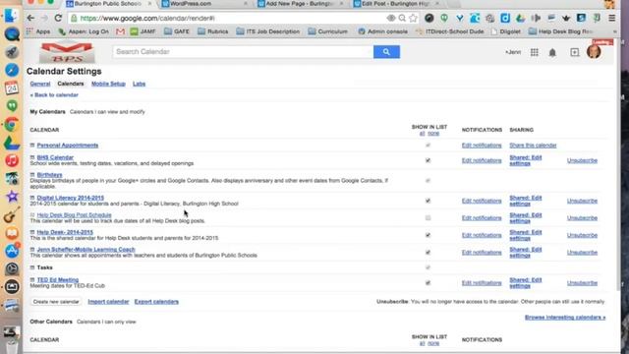
Task: Open Safari compass icon in dock
Action: 12,70
